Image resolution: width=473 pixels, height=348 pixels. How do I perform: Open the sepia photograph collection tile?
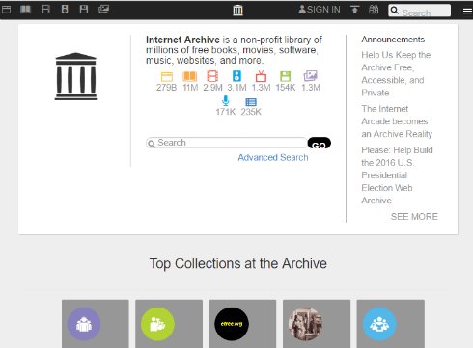pyautogui.click(x=317, y=324)
